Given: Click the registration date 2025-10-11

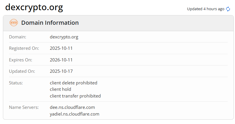Looking at the screenshot, I should [x=61, y=48].
